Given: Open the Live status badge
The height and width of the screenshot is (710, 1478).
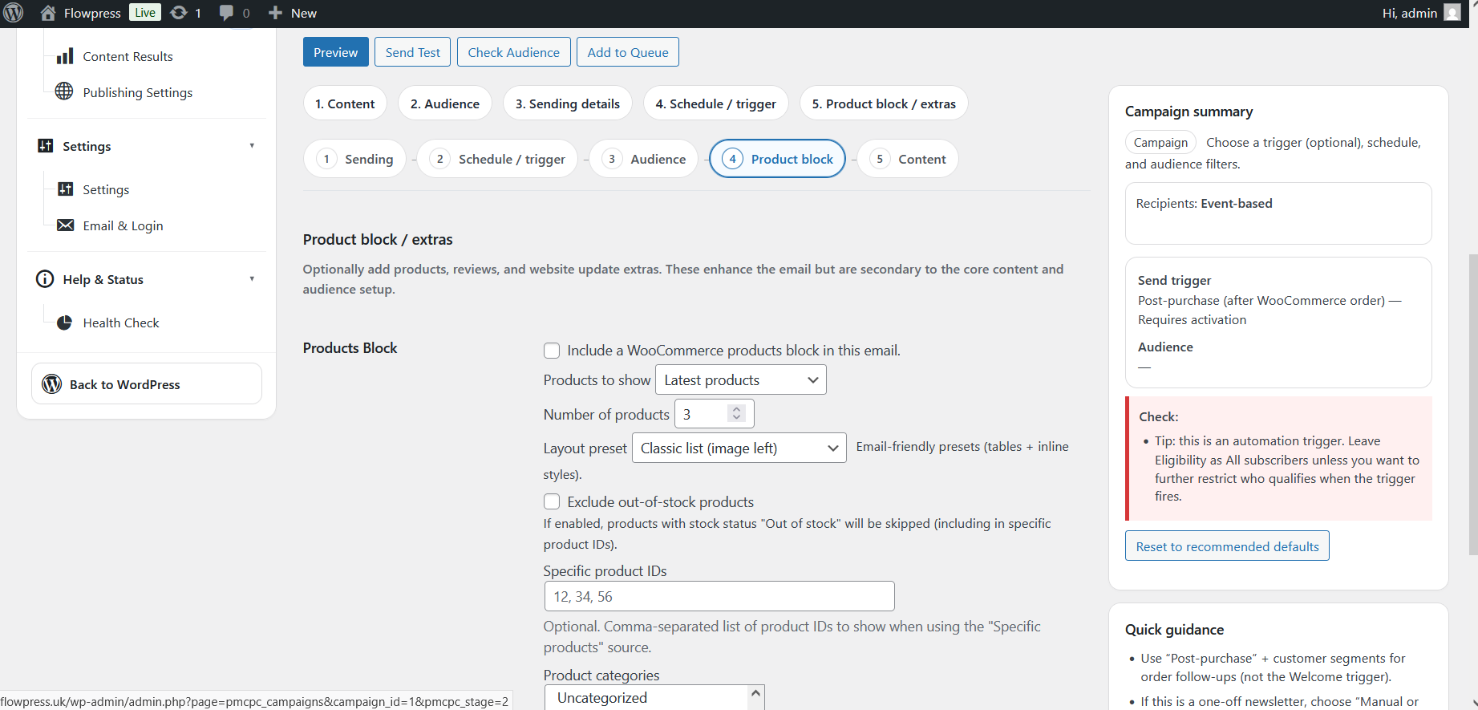Looking at the screenshot, I should (x=145, y=12).
